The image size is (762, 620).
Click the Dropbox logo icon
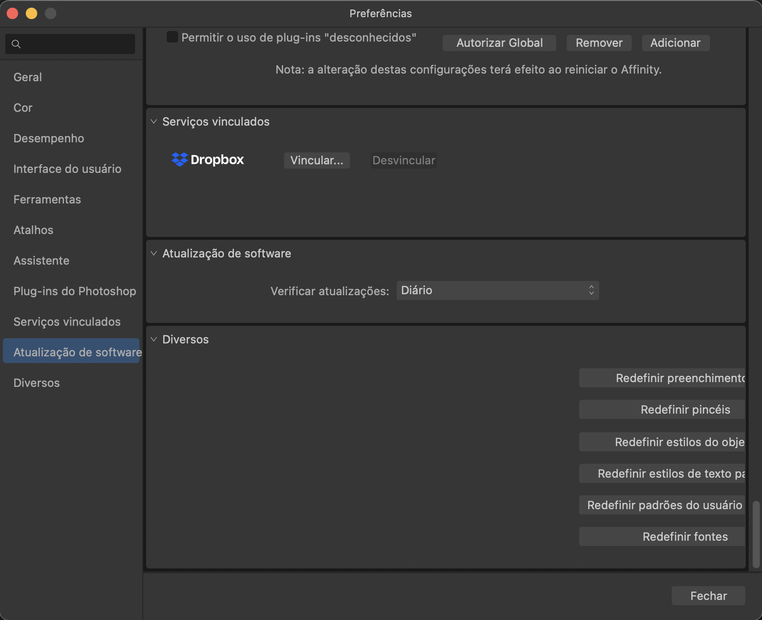(180, 160)
